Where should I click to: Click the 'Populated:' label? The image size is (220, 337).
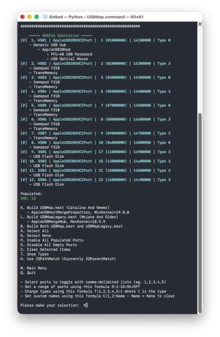pyautogui.click(x=31, y=194)
